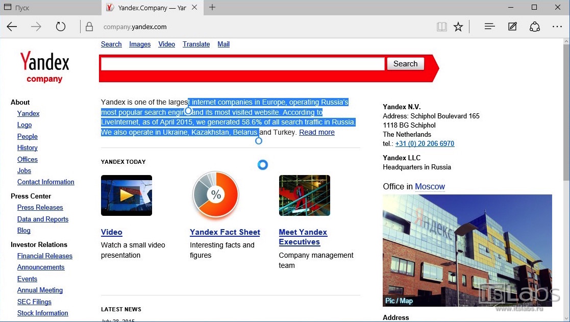This screenshot has height=322, width=570.
Task: Call the +31 (0) 20 206 6970 phone link
Action: (425, 143)
